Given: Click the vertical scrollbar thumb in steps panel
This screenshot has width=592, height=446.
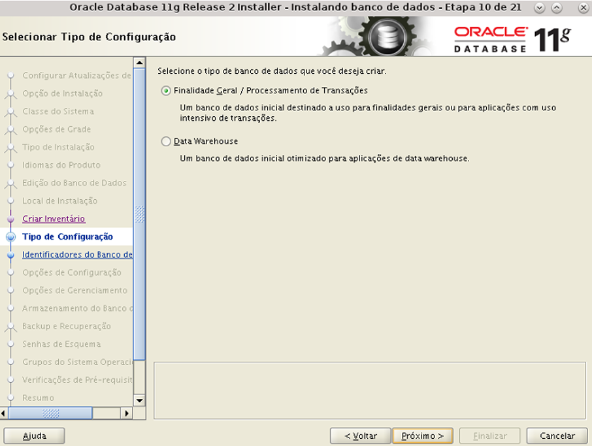Looking at the screenshot, I should coord(139,214).
